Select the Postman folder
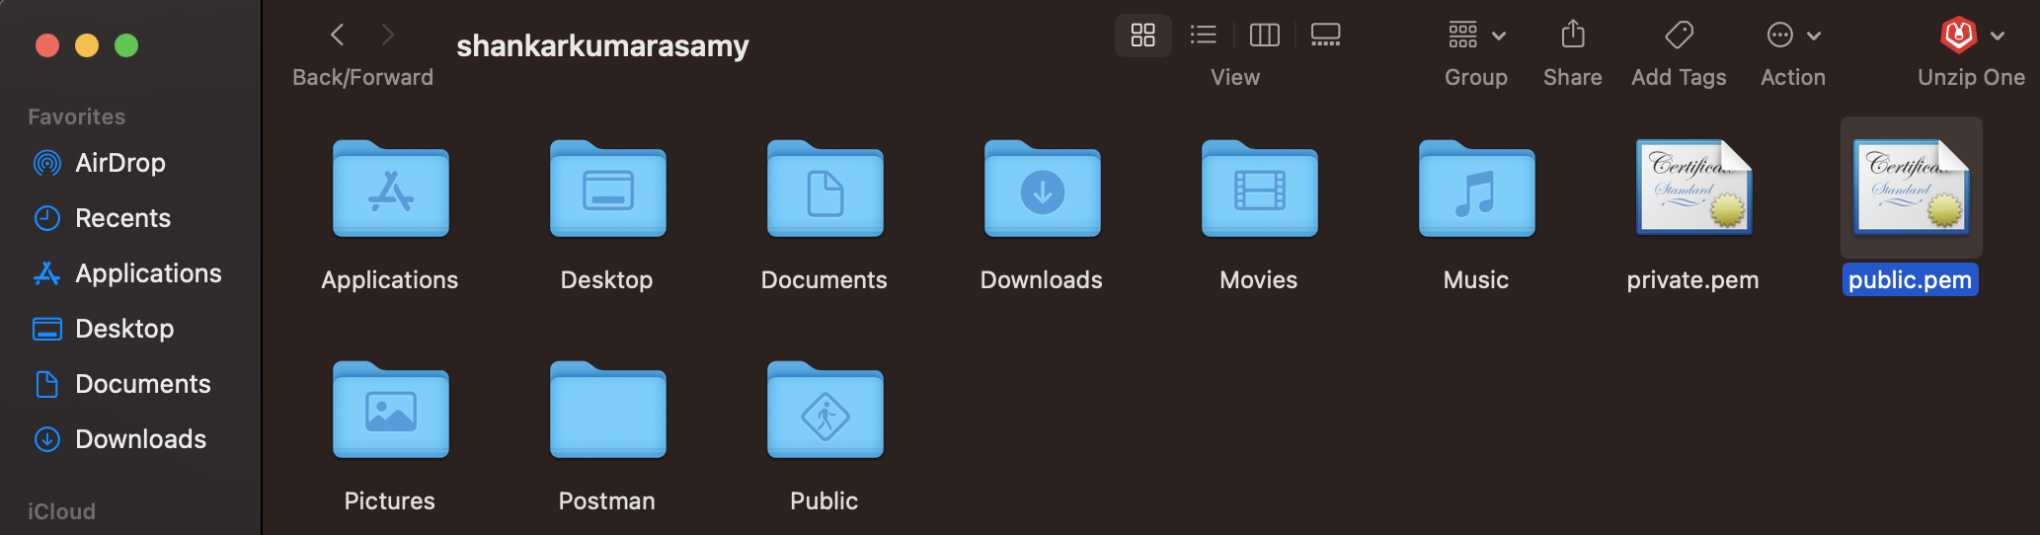The image size is (2040, 535). tap(607, 412)
